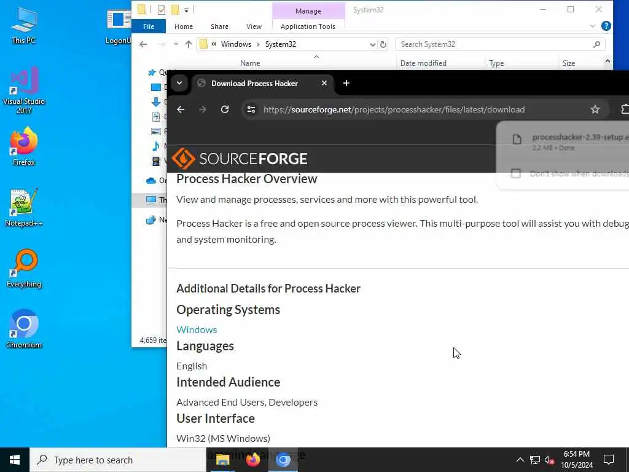Close the Download Process Hacker tab
This screenshot has width=629, height=472.
tap(324, 83)
